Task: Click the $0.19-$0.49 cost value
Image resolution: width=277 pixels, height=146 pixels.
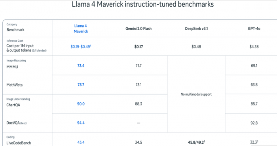Action: pyautogui.click(x=81, y=46)
